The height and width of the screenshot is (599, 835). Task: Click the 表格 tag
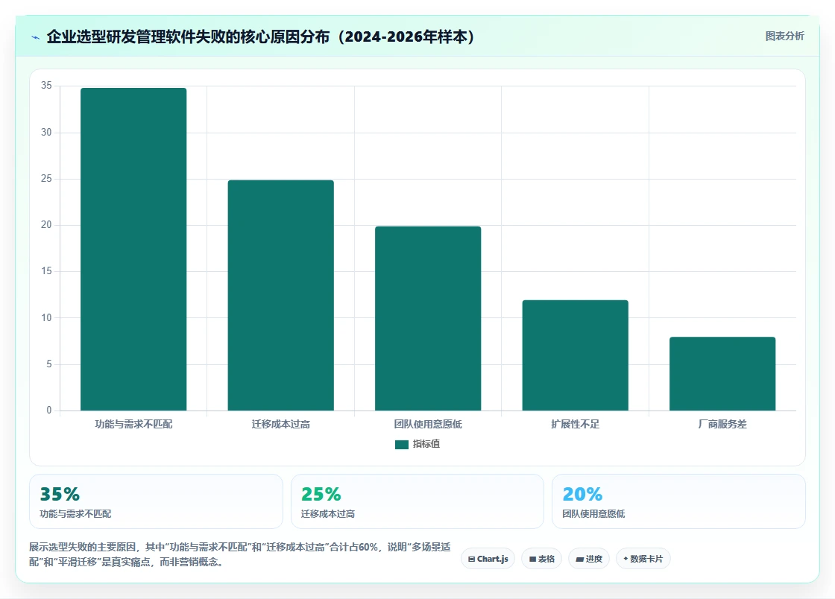(x=541, y=559)
